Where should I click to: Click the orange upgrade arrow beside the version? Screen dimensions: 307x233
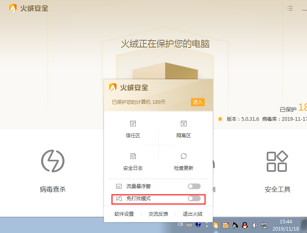(220, 119)
